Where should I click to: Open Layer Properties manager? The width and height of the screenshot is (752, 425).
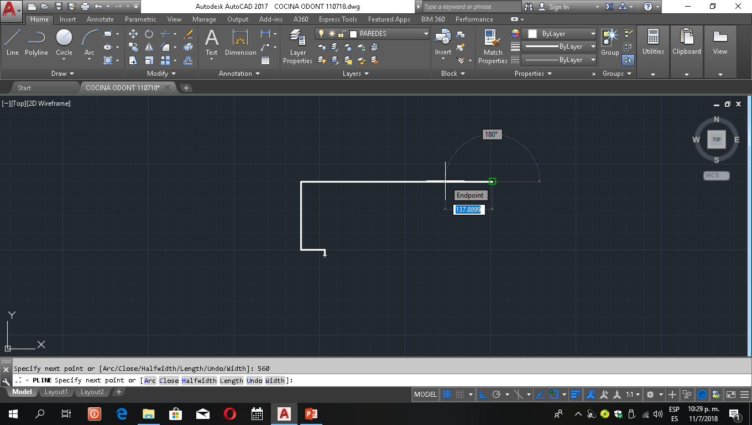297,47
